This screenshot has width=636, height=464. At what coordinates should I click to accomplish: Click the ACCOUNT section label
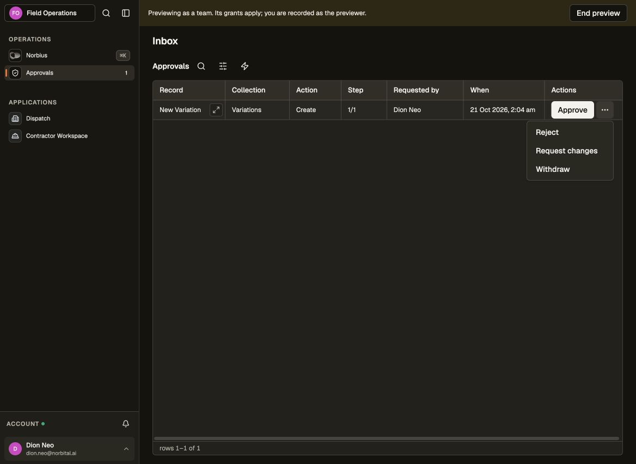(23, 424)
